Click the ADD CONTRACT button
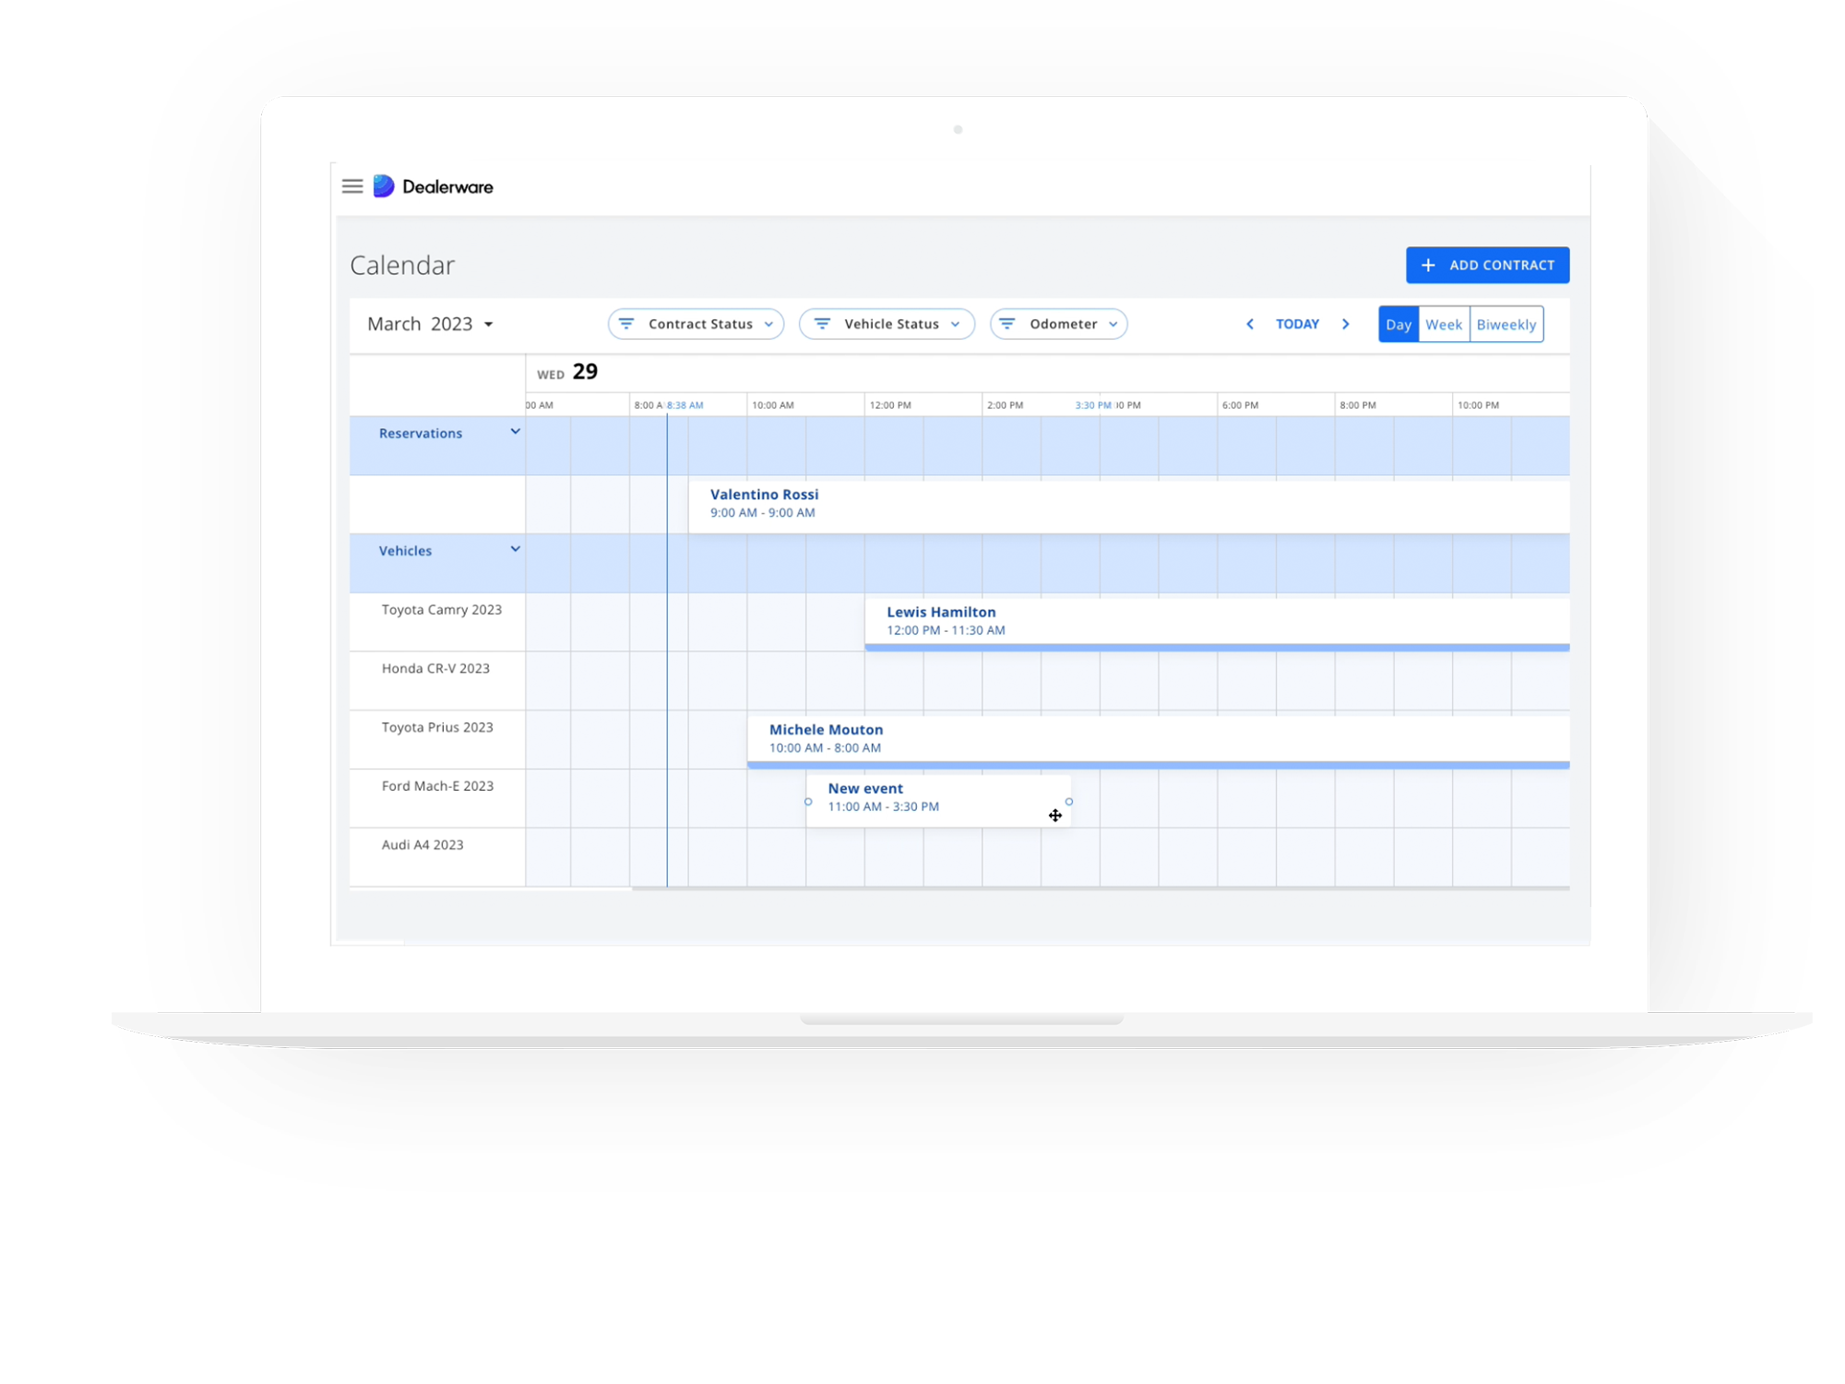1845x1384 pixels. coord(1487,265)
